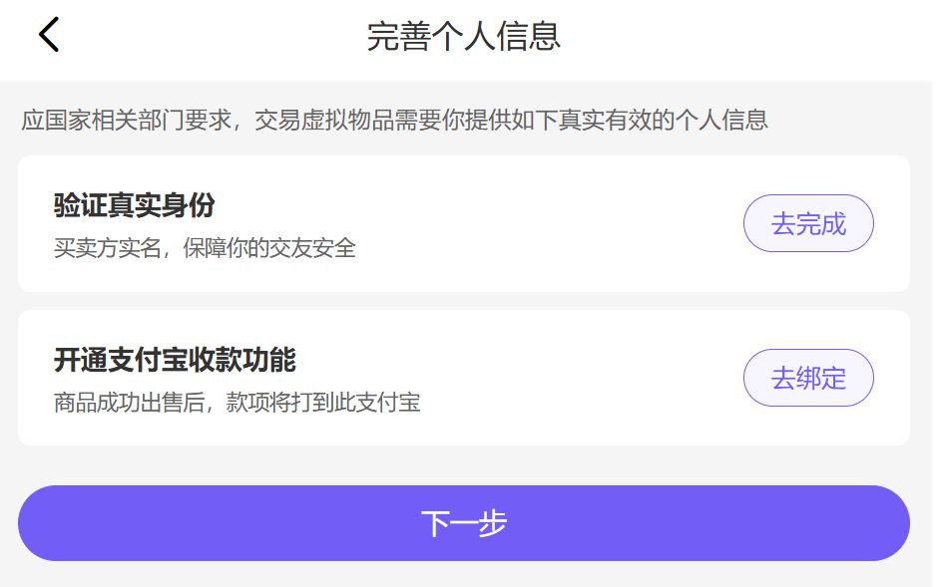Tap the purple 下一步 confirmation bar

(x=465, y=521)
